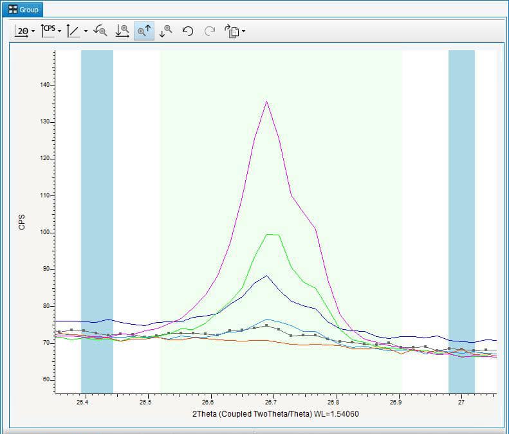Screen dimensions: 509x434
Task: Click the 26.7 tick label on X axis
Action: click(271, 402)
